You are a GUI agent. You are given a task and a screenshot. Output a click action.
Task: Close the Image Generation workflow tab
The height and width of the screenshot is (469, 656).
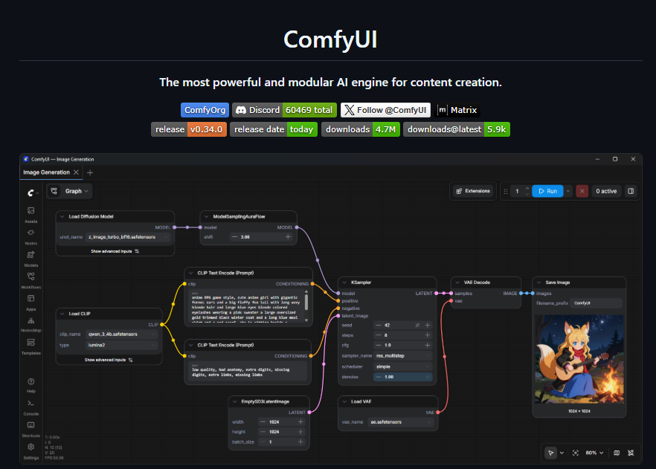[x=76, y=172]
